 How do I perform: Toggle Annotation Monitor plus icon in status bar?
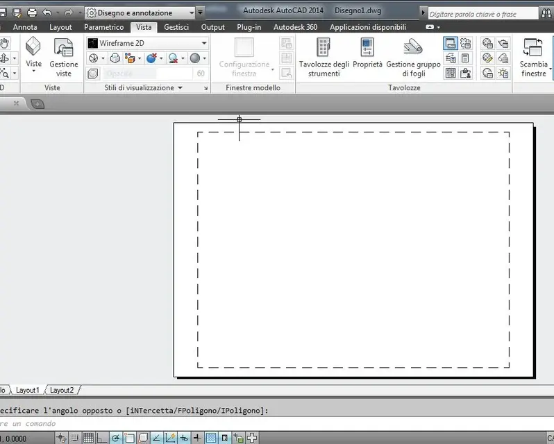252,438
